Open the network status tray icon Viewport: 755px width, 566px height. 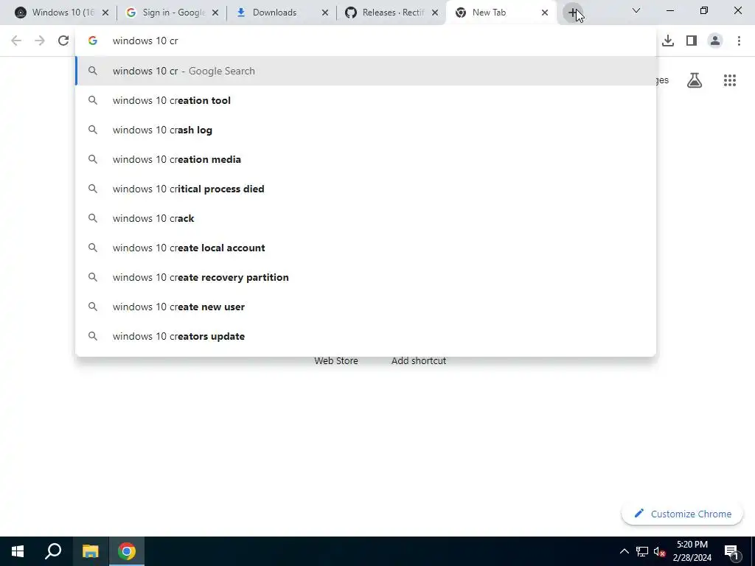tap(642, 551)
